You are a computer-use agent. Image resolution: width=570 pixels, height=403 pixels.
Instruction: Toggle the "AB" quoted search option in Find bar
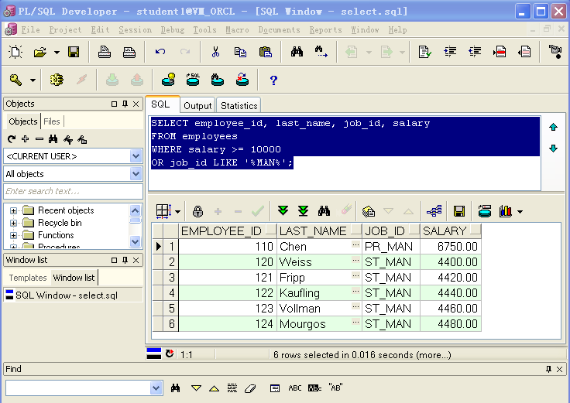click(336, 388)
